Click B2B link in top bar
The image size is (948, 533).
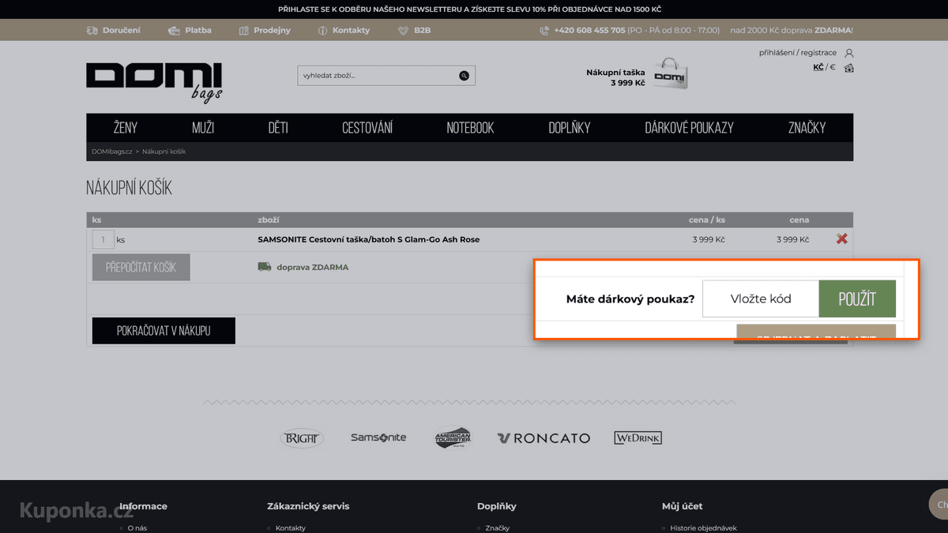(x=422, y=30)
